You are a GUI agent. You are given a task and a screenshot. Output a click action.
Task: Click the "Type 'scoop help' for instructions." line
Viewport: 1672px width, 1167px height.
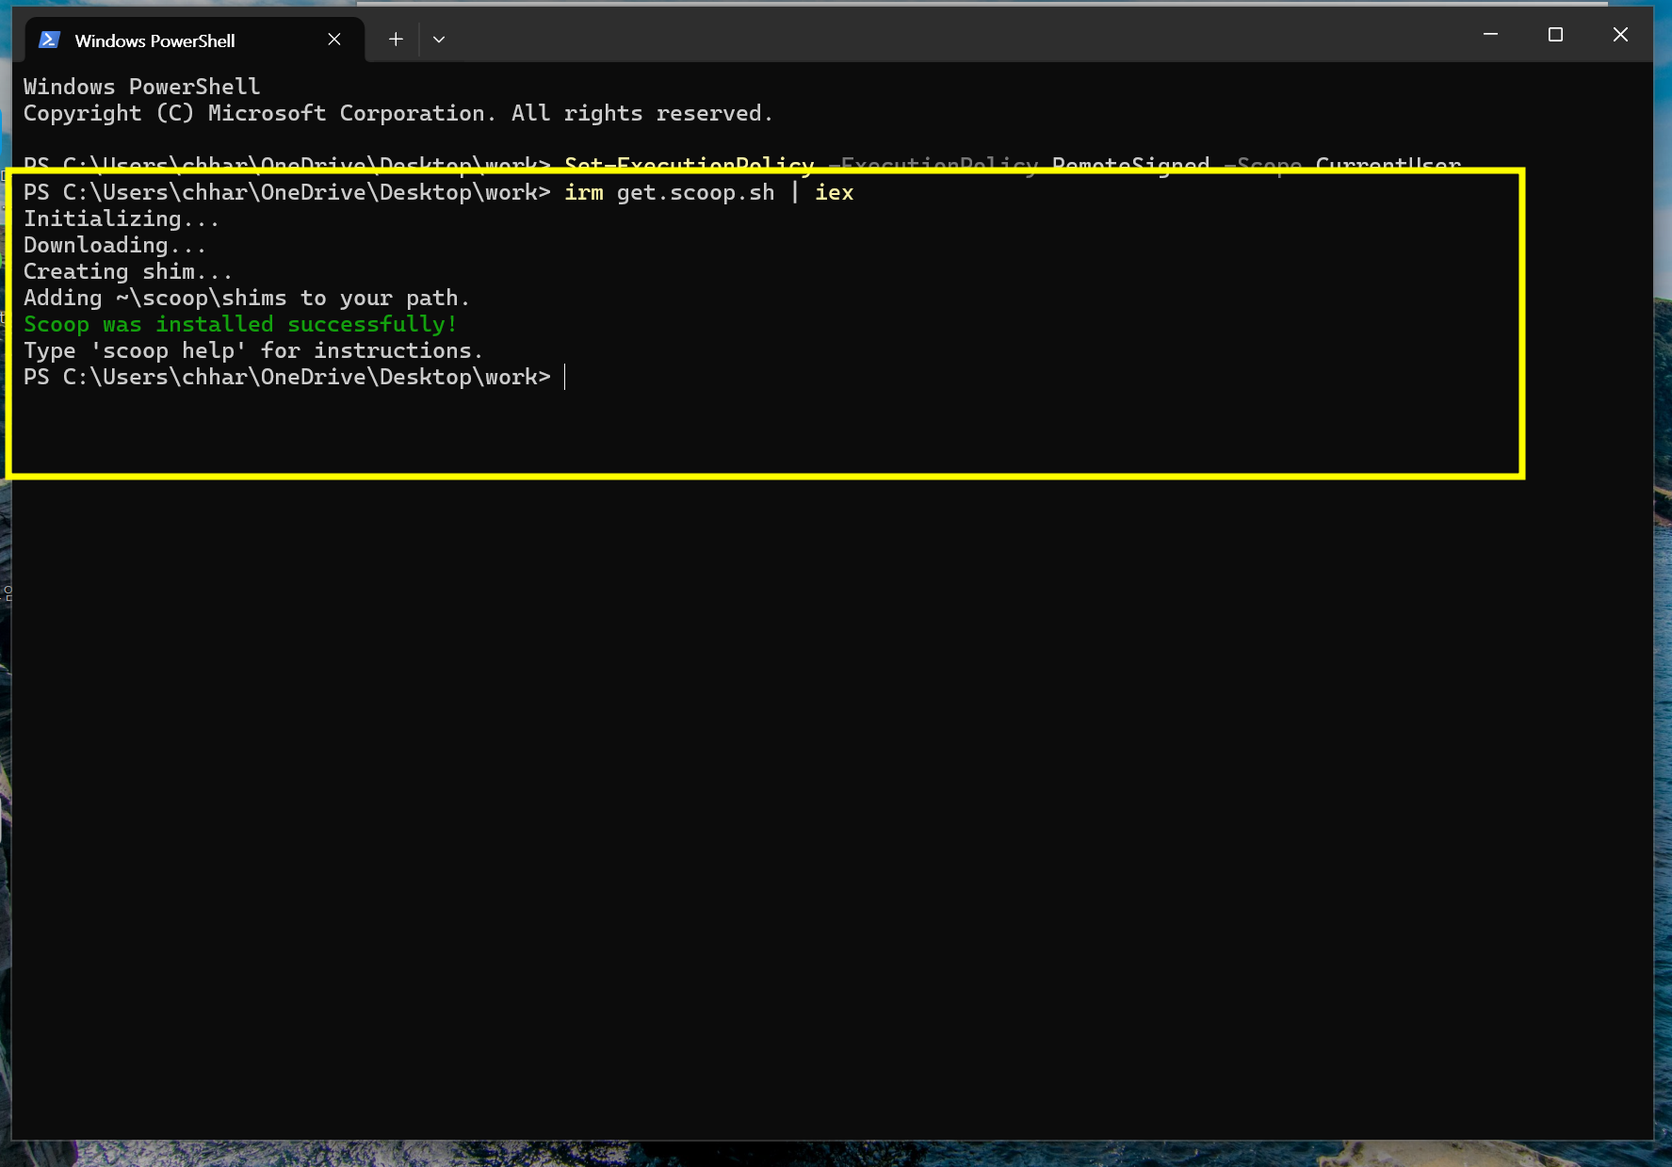tap(253, 350)
